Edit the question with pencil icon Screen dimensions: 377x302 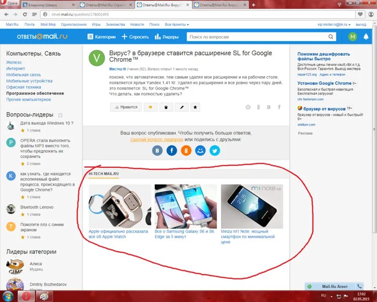point(182,107)
